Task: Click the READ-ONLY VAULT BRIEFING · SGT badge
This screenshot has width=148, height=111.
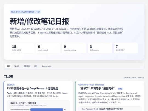Action: pyautogui.click(x=25, y=12)
